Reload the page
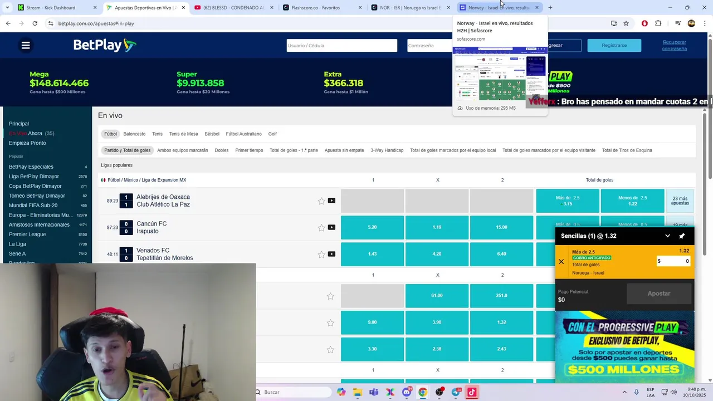The image size is (713, 401). pyautogui.click(x=35, y=23)
